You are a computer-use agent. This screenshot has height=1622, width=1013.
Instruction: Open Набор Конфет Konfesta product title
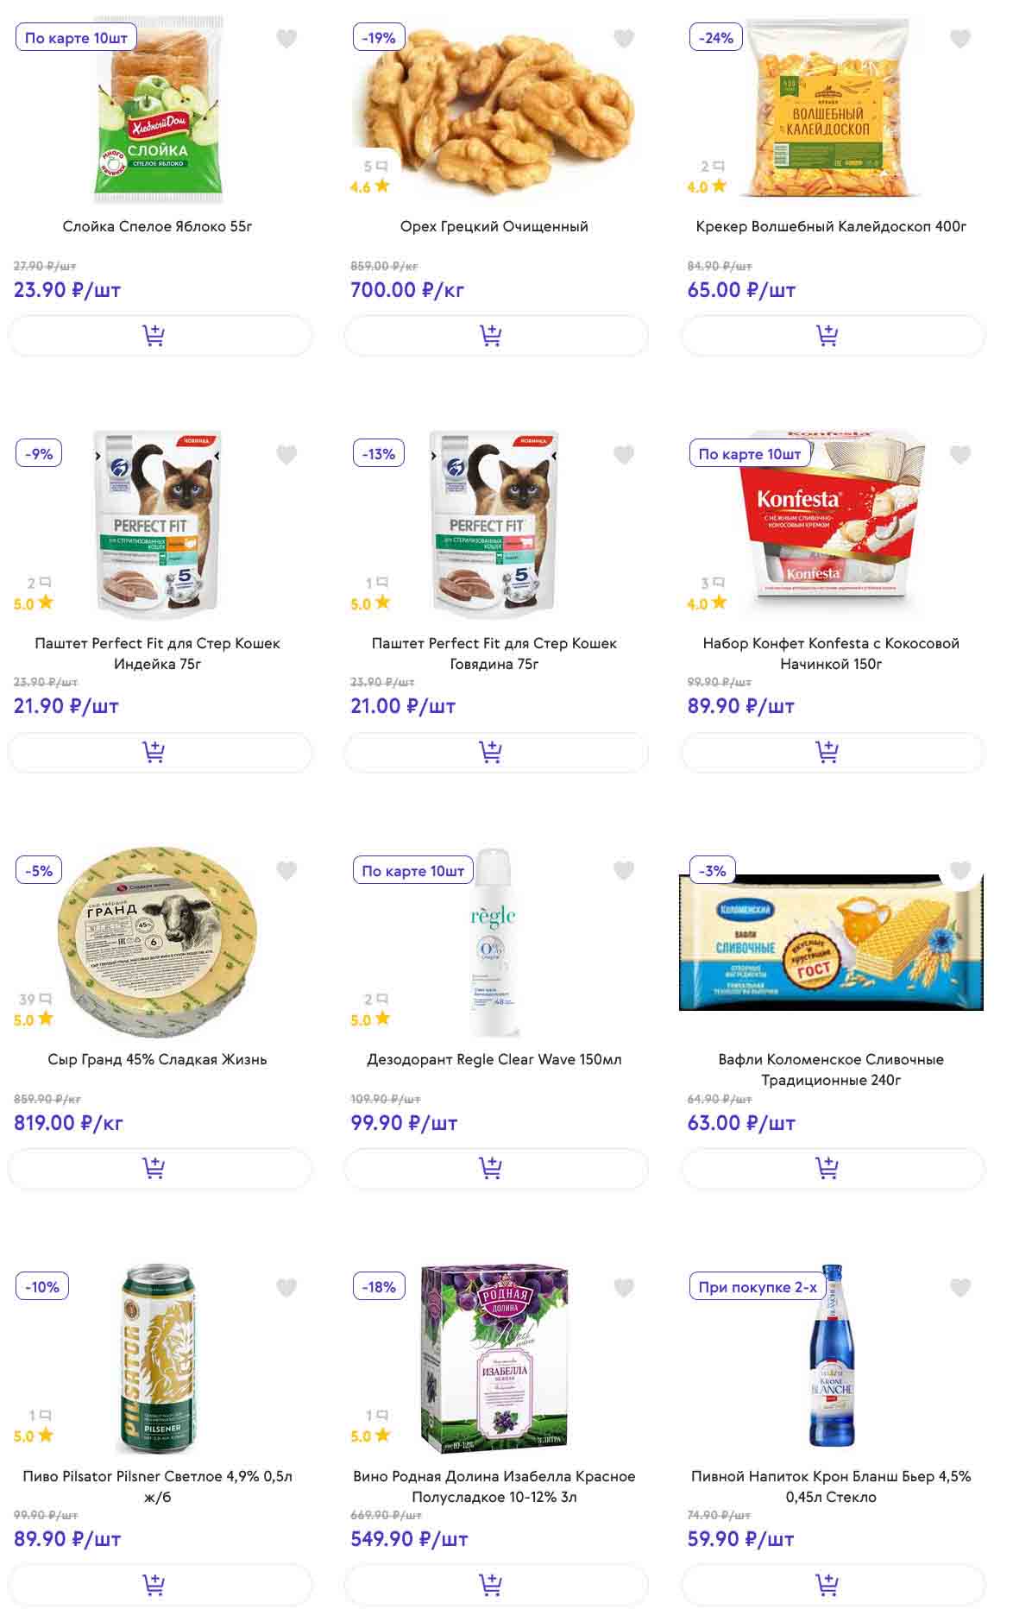(831, 653)
